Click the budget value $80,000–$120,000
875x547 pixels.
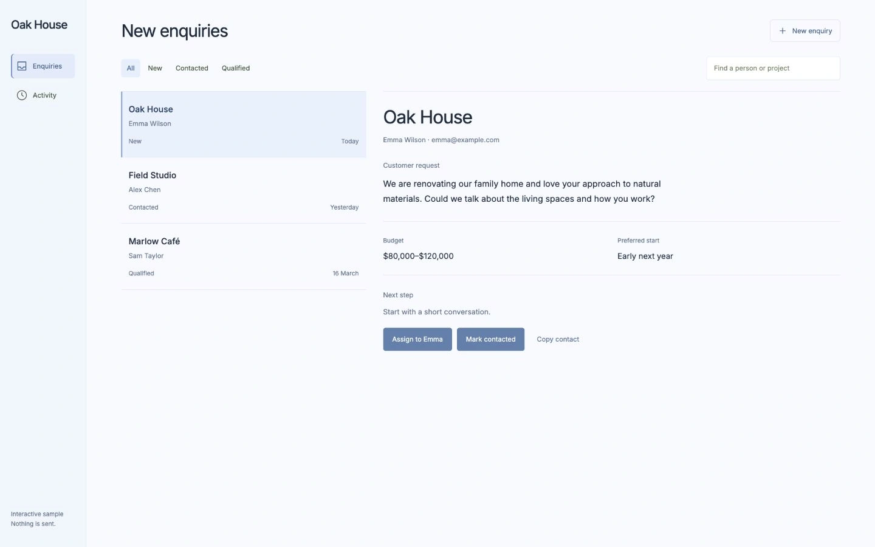418,256
